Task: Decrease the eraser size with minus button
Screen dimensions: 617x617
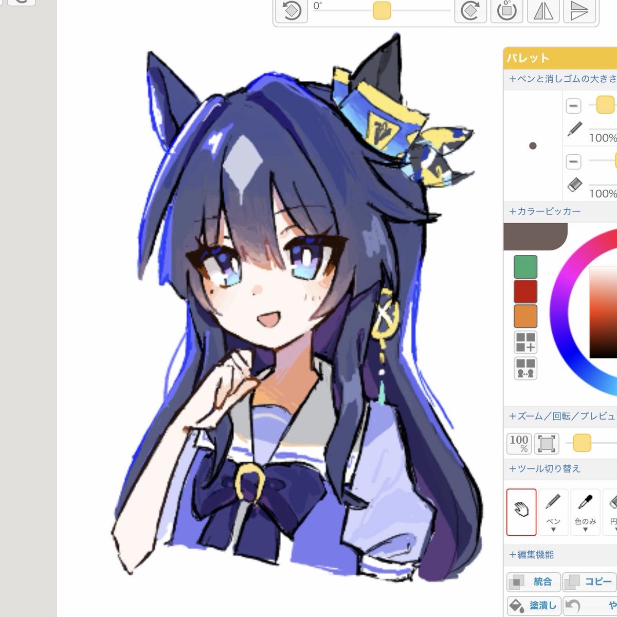Action: coord(573,161)
